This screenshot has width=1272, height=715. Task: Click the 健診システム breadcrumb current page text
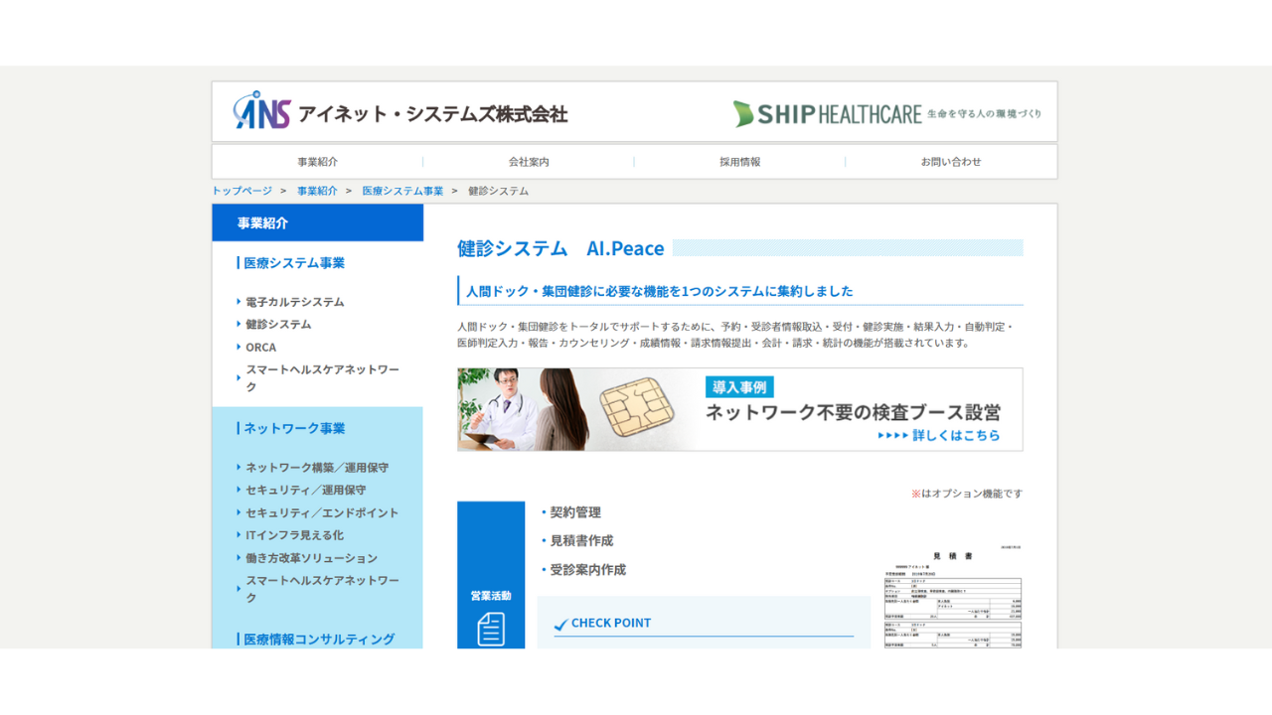click(x=499, y=191)
